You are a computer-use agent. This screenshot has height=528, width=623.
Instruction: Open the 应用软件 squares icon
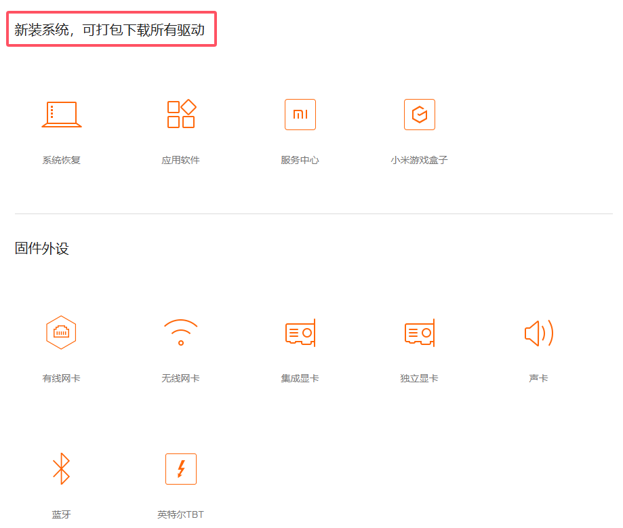tap(181, 114)
